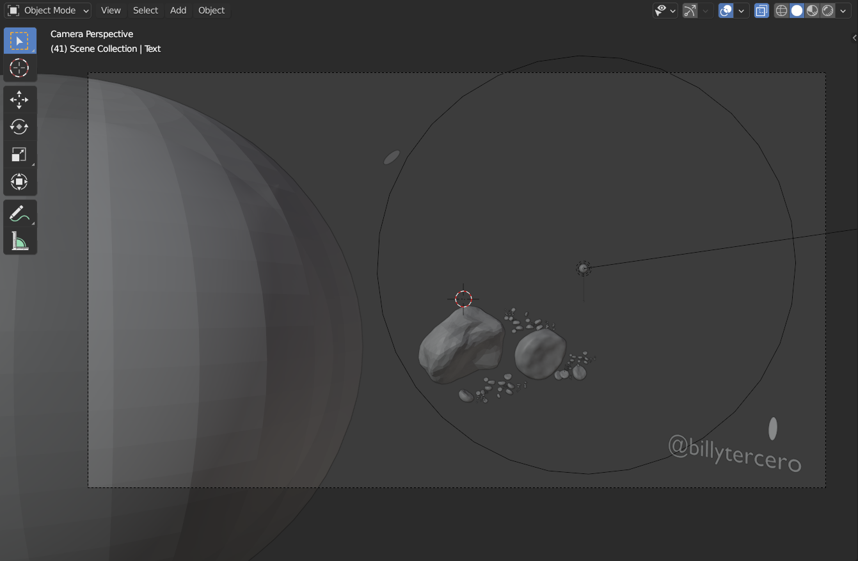Choose the Move tool
The height and width of the screenshot is (561, 858).
20,100
